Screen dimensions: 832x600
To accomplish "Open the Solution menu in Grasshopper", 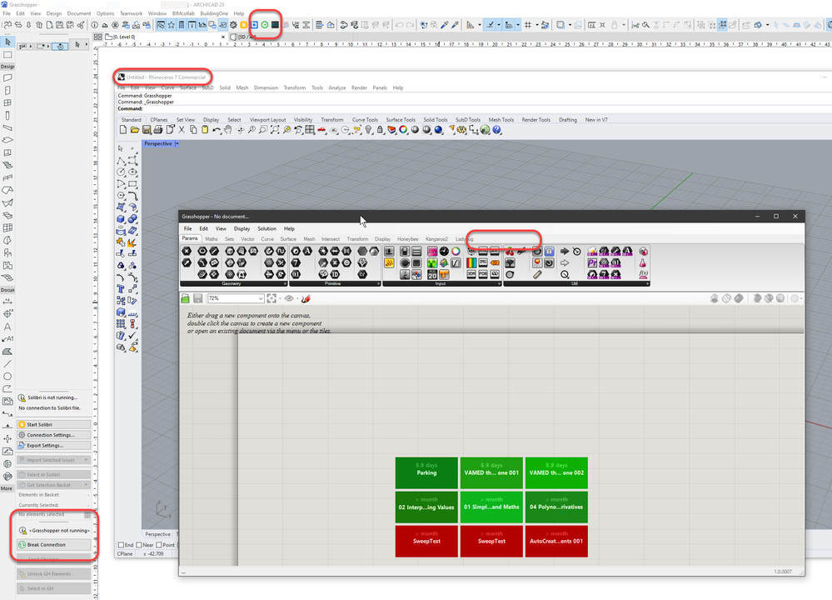I will 267,229.
